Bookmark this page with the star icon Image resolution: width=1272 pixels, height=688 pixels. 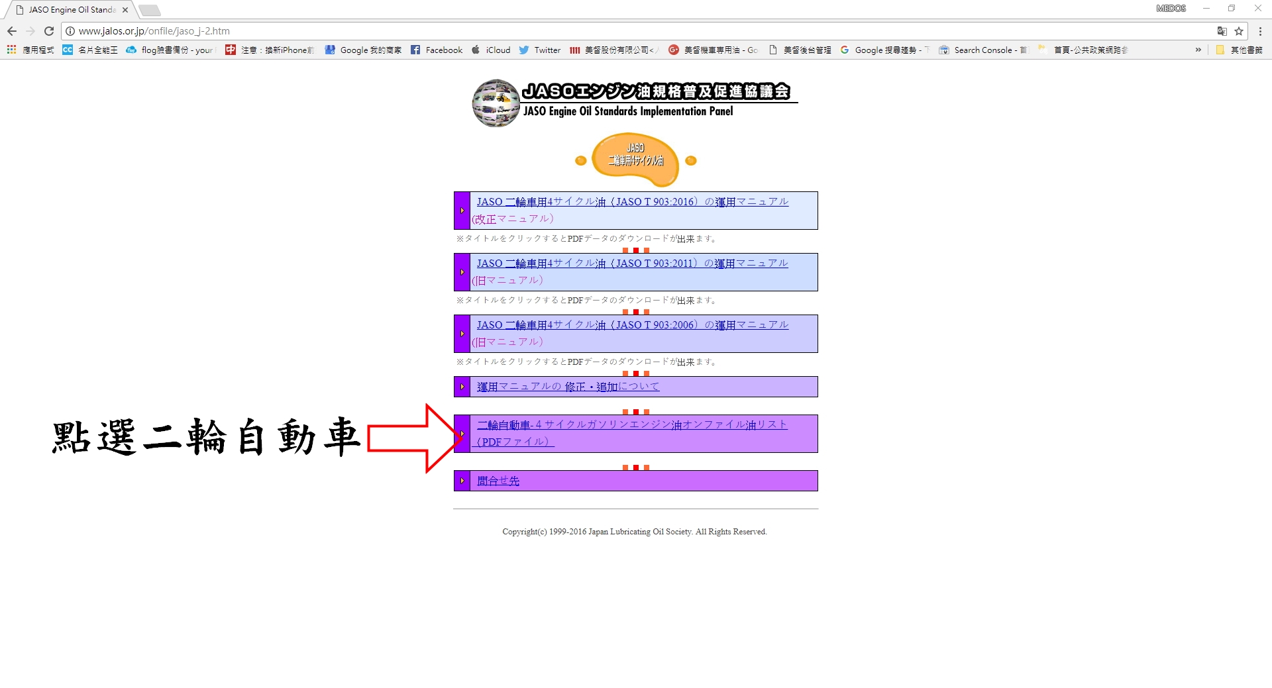click(1239, 31)
